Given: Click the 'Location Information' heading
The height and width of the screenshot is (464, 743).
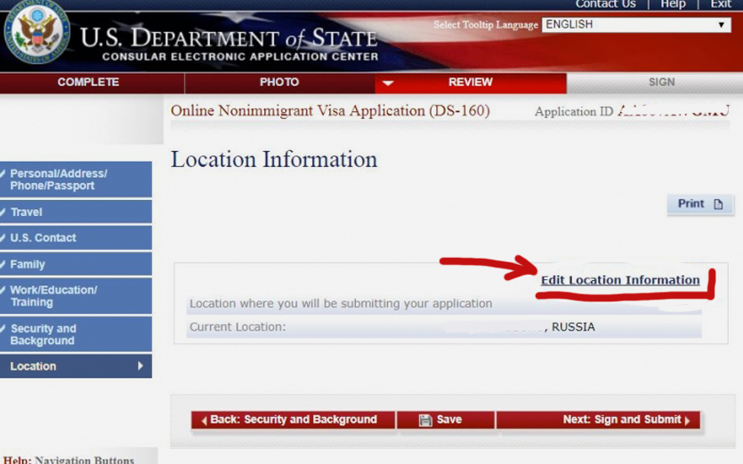Looking at the screenshot, I should point(274,159).
